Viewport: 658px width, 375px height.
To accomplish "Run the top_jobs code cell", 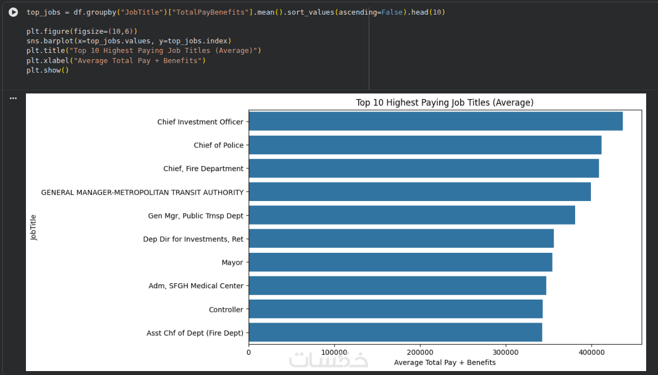I will (13, 12).
